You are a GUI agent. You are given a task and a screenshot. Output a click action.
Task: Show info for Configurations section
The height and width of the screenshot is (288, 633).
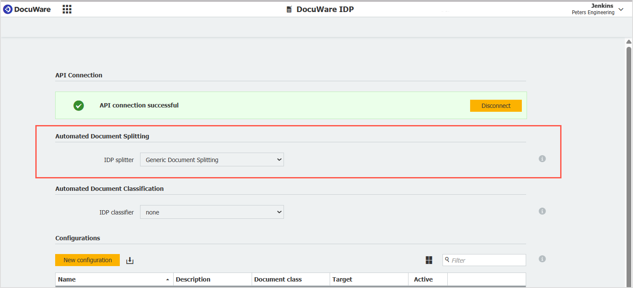point(542,259)
